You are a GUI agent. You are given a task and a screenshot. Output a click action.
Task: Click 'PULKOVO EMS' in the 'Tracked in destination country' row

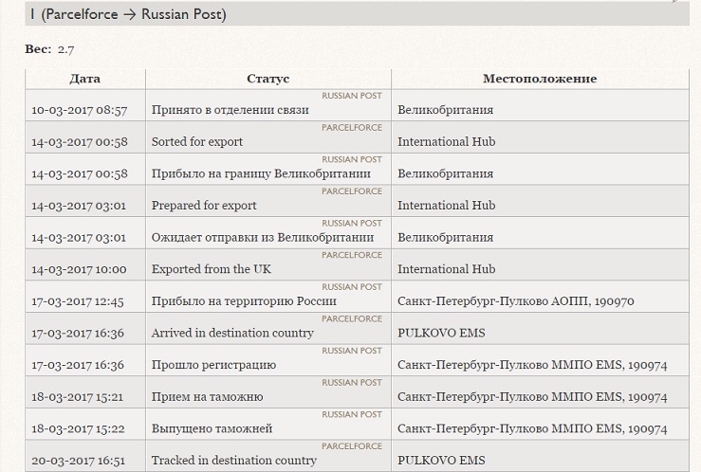[441, 461]
